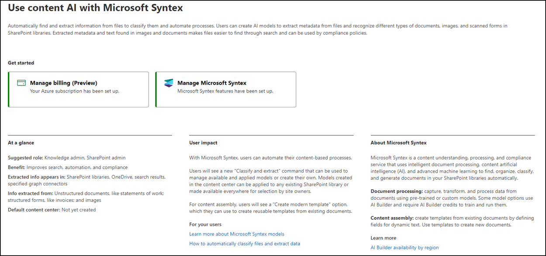Open the Manage Microsoft Syntex card
The height and width of the screenshot is (256, 546).
[225, 89]
